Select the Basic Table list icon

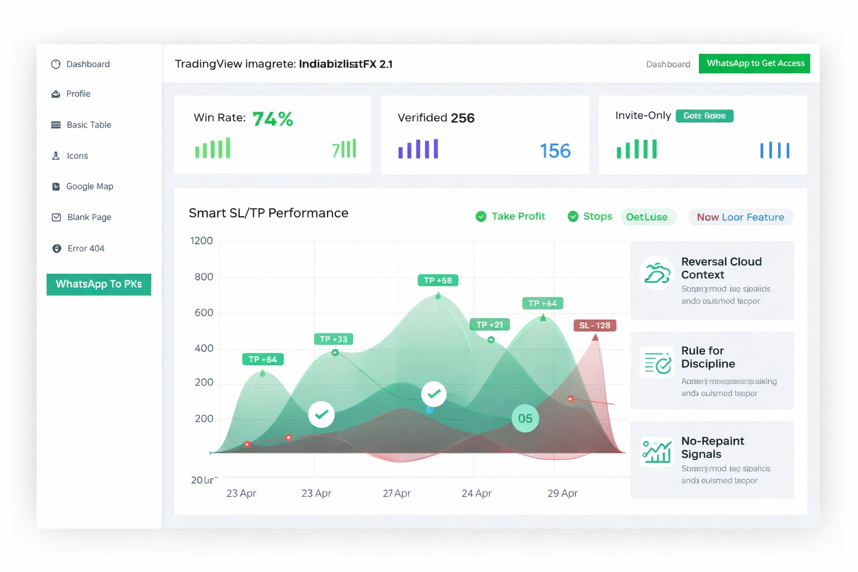(x=56, y=125)
